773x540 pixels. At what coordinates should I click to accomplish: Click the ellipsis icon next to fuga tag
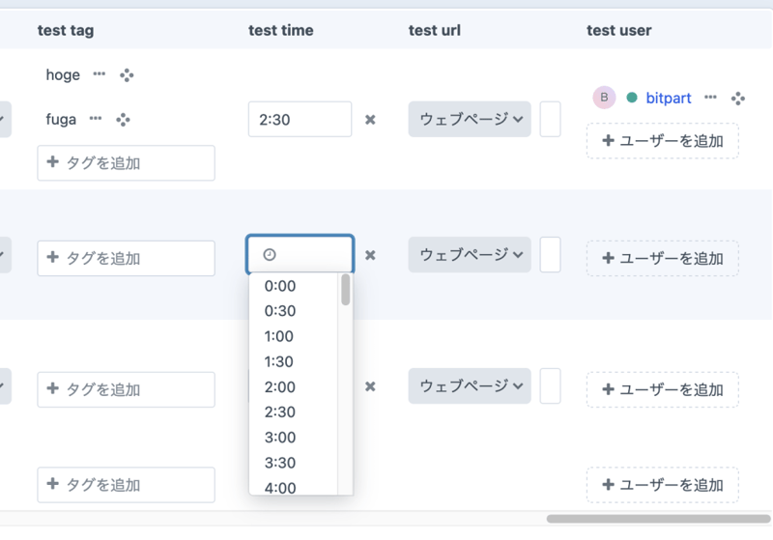pyautogui.click(x=96, y=119)
